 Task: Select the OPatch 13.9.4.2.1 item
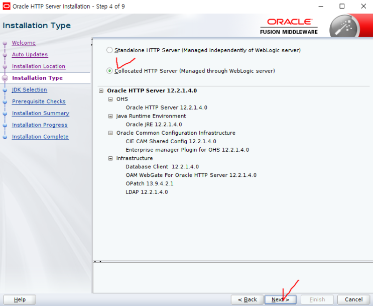pos(150,183)
